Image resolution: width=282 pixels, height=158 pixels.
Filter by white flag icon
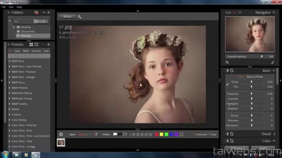coord(115,134)
